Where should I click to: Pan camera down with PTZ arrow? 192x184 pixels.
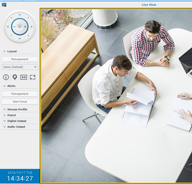coord(20,39)
